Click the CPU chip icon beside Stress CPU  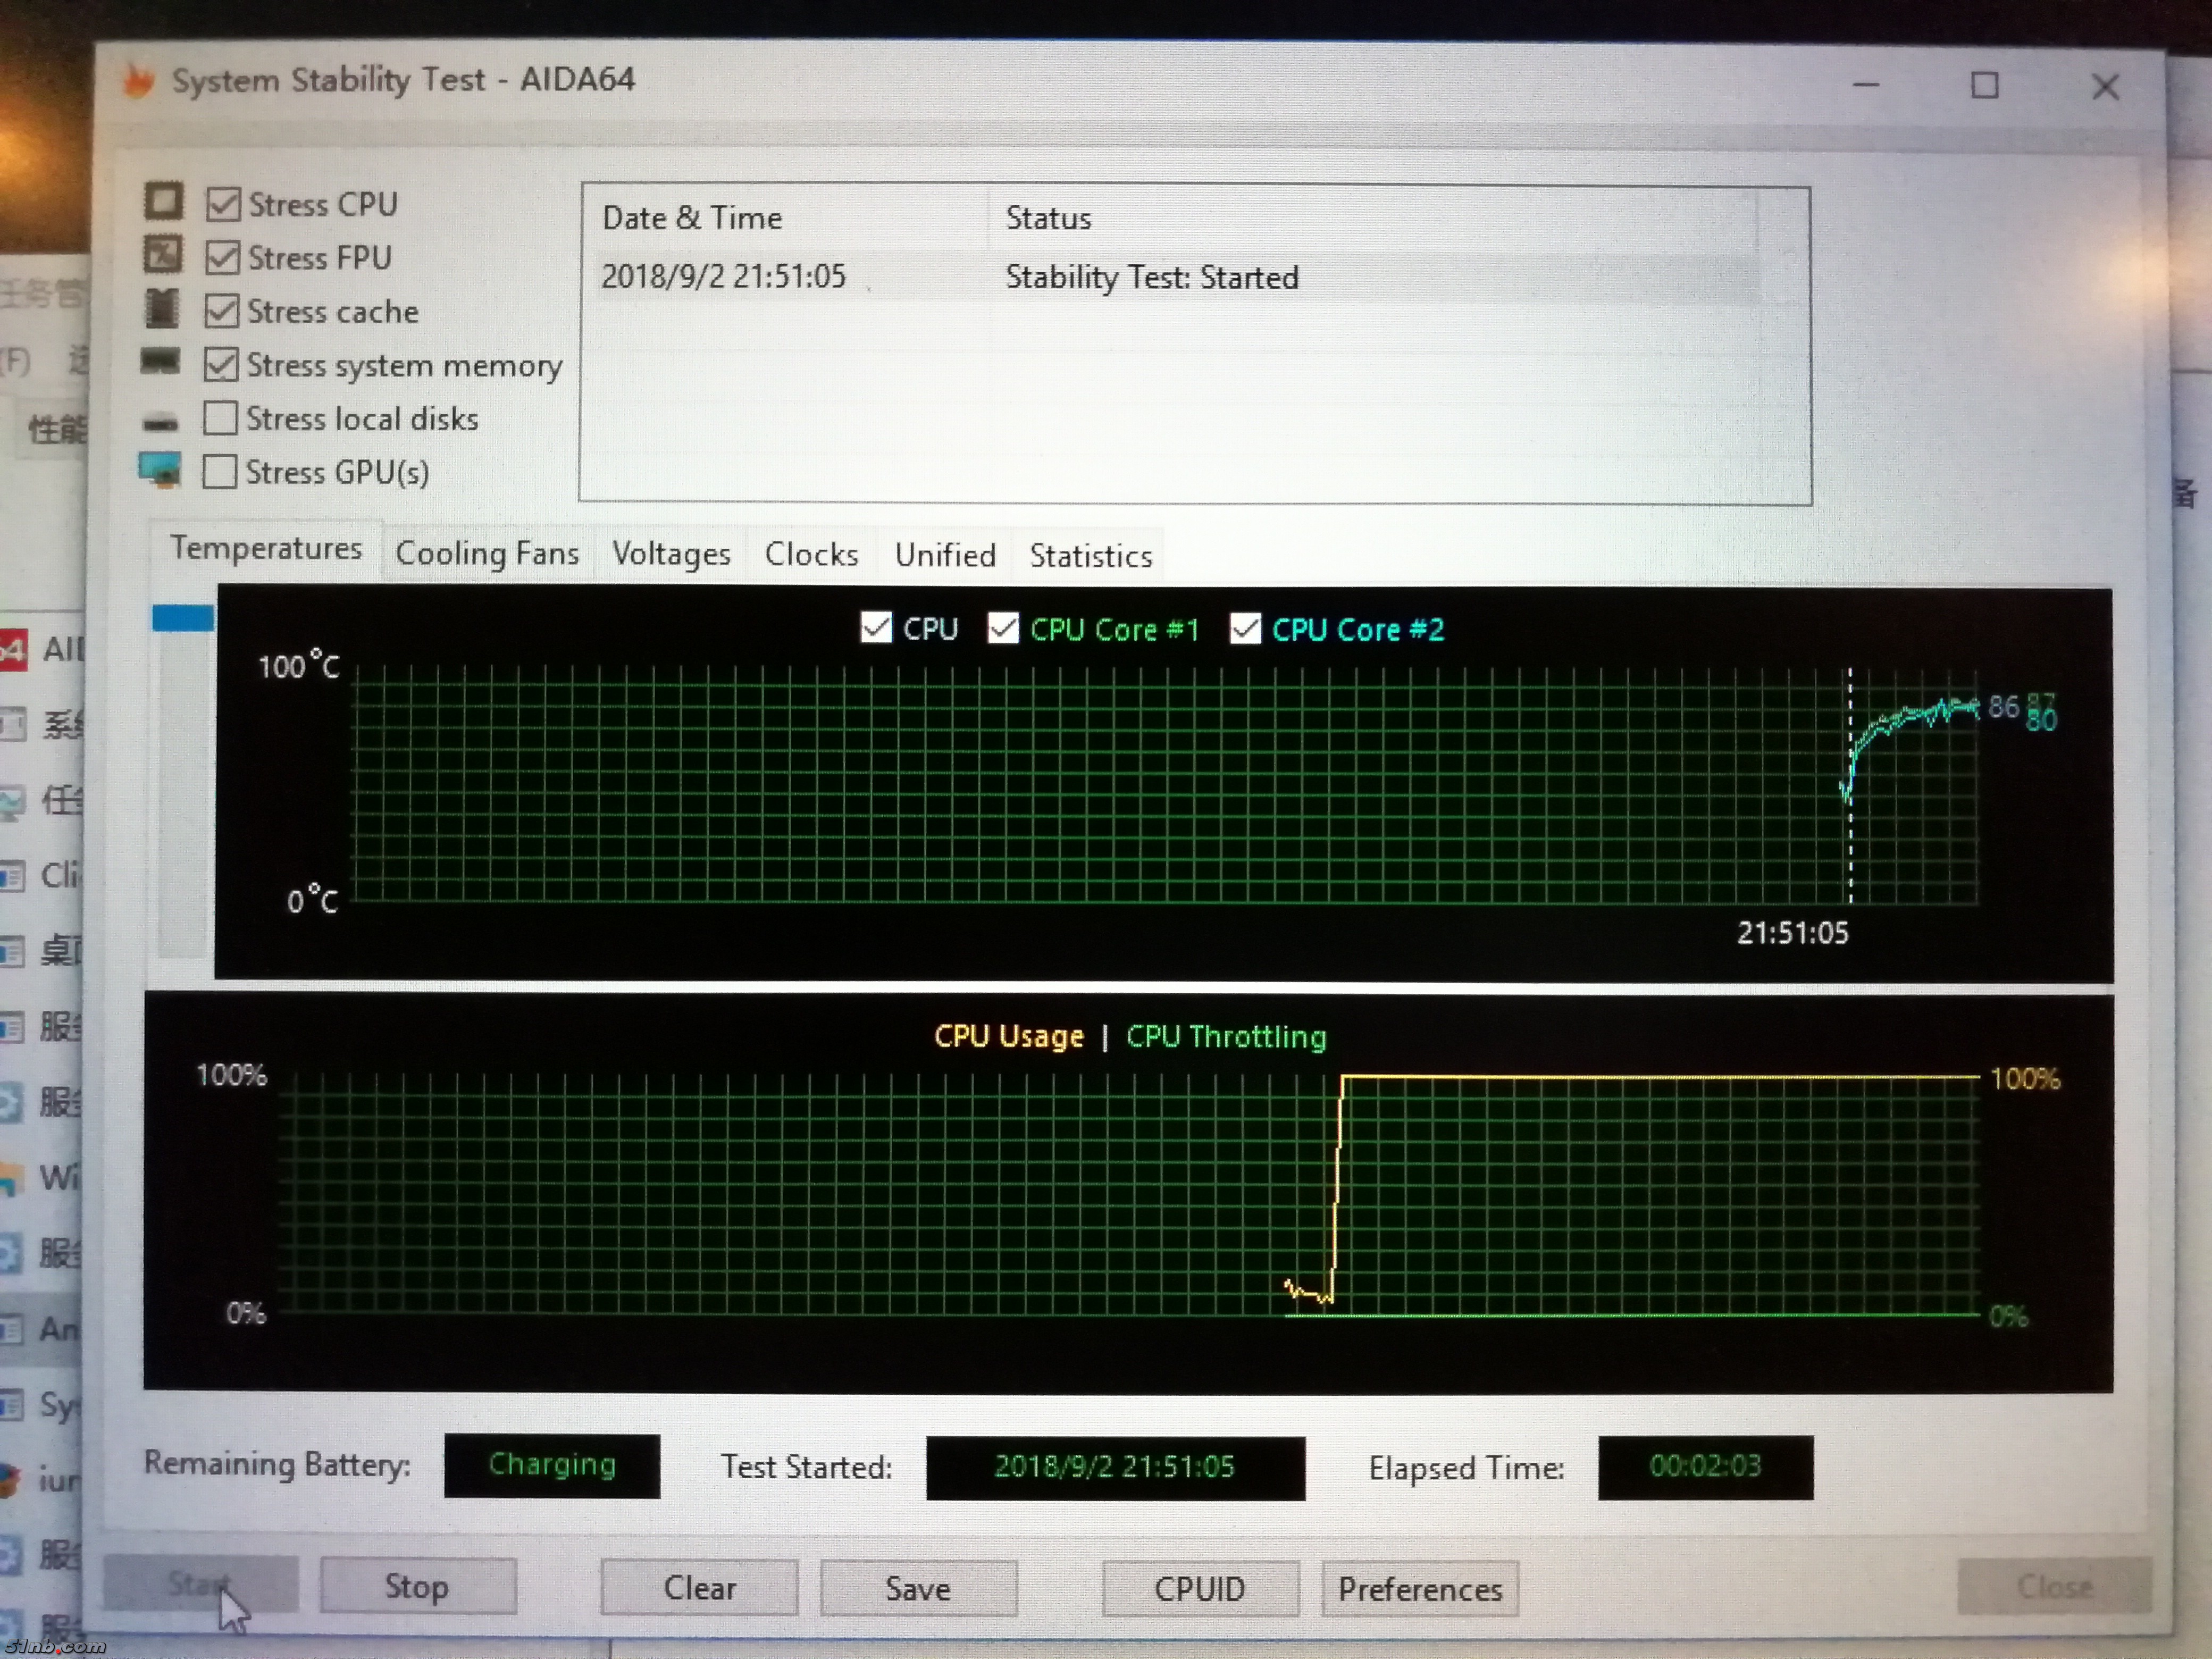[163, 201]
